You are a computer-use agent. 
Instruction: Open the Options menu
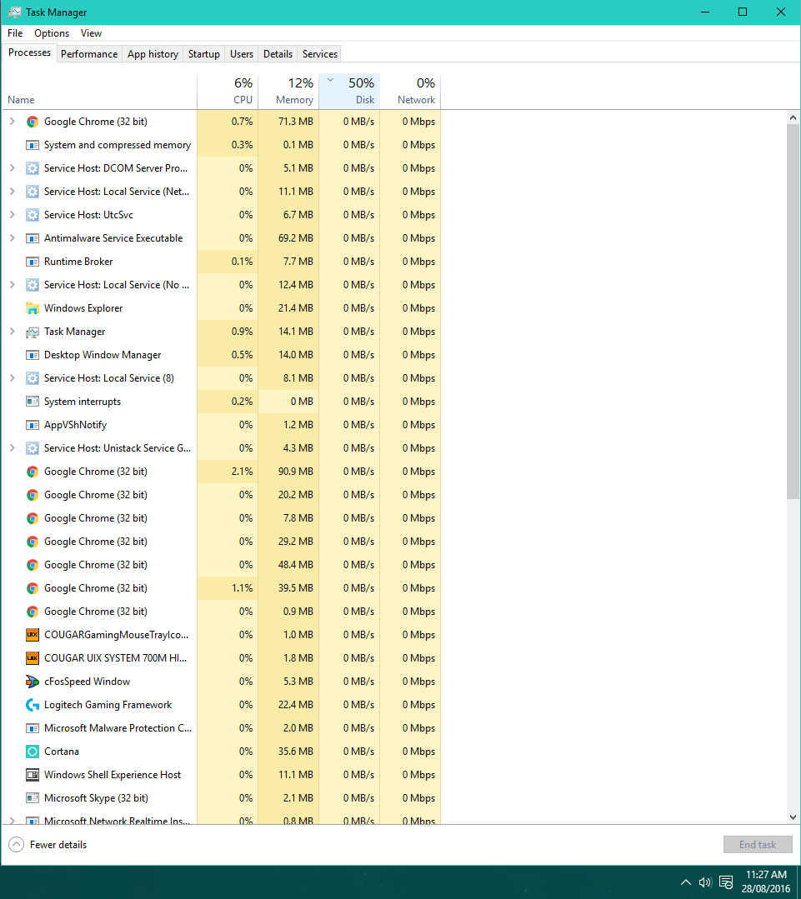(52, 33)
